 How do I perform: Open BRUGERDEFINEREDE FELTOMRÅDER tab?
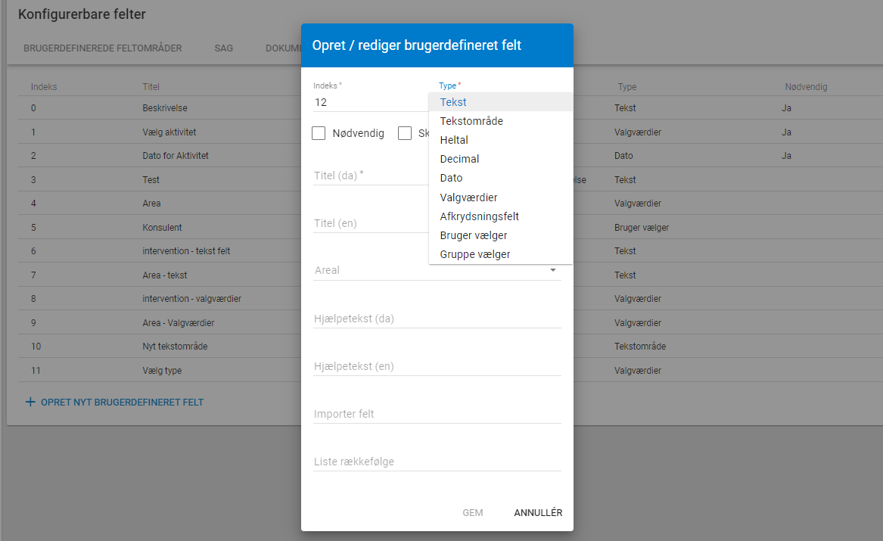(102, 48)
